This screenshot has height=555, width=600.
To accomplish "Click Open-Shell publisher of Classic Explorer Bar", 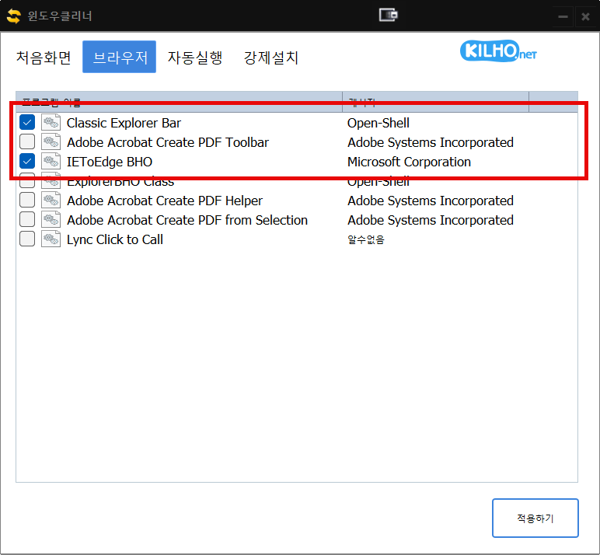I will click(x=378, y=123).
